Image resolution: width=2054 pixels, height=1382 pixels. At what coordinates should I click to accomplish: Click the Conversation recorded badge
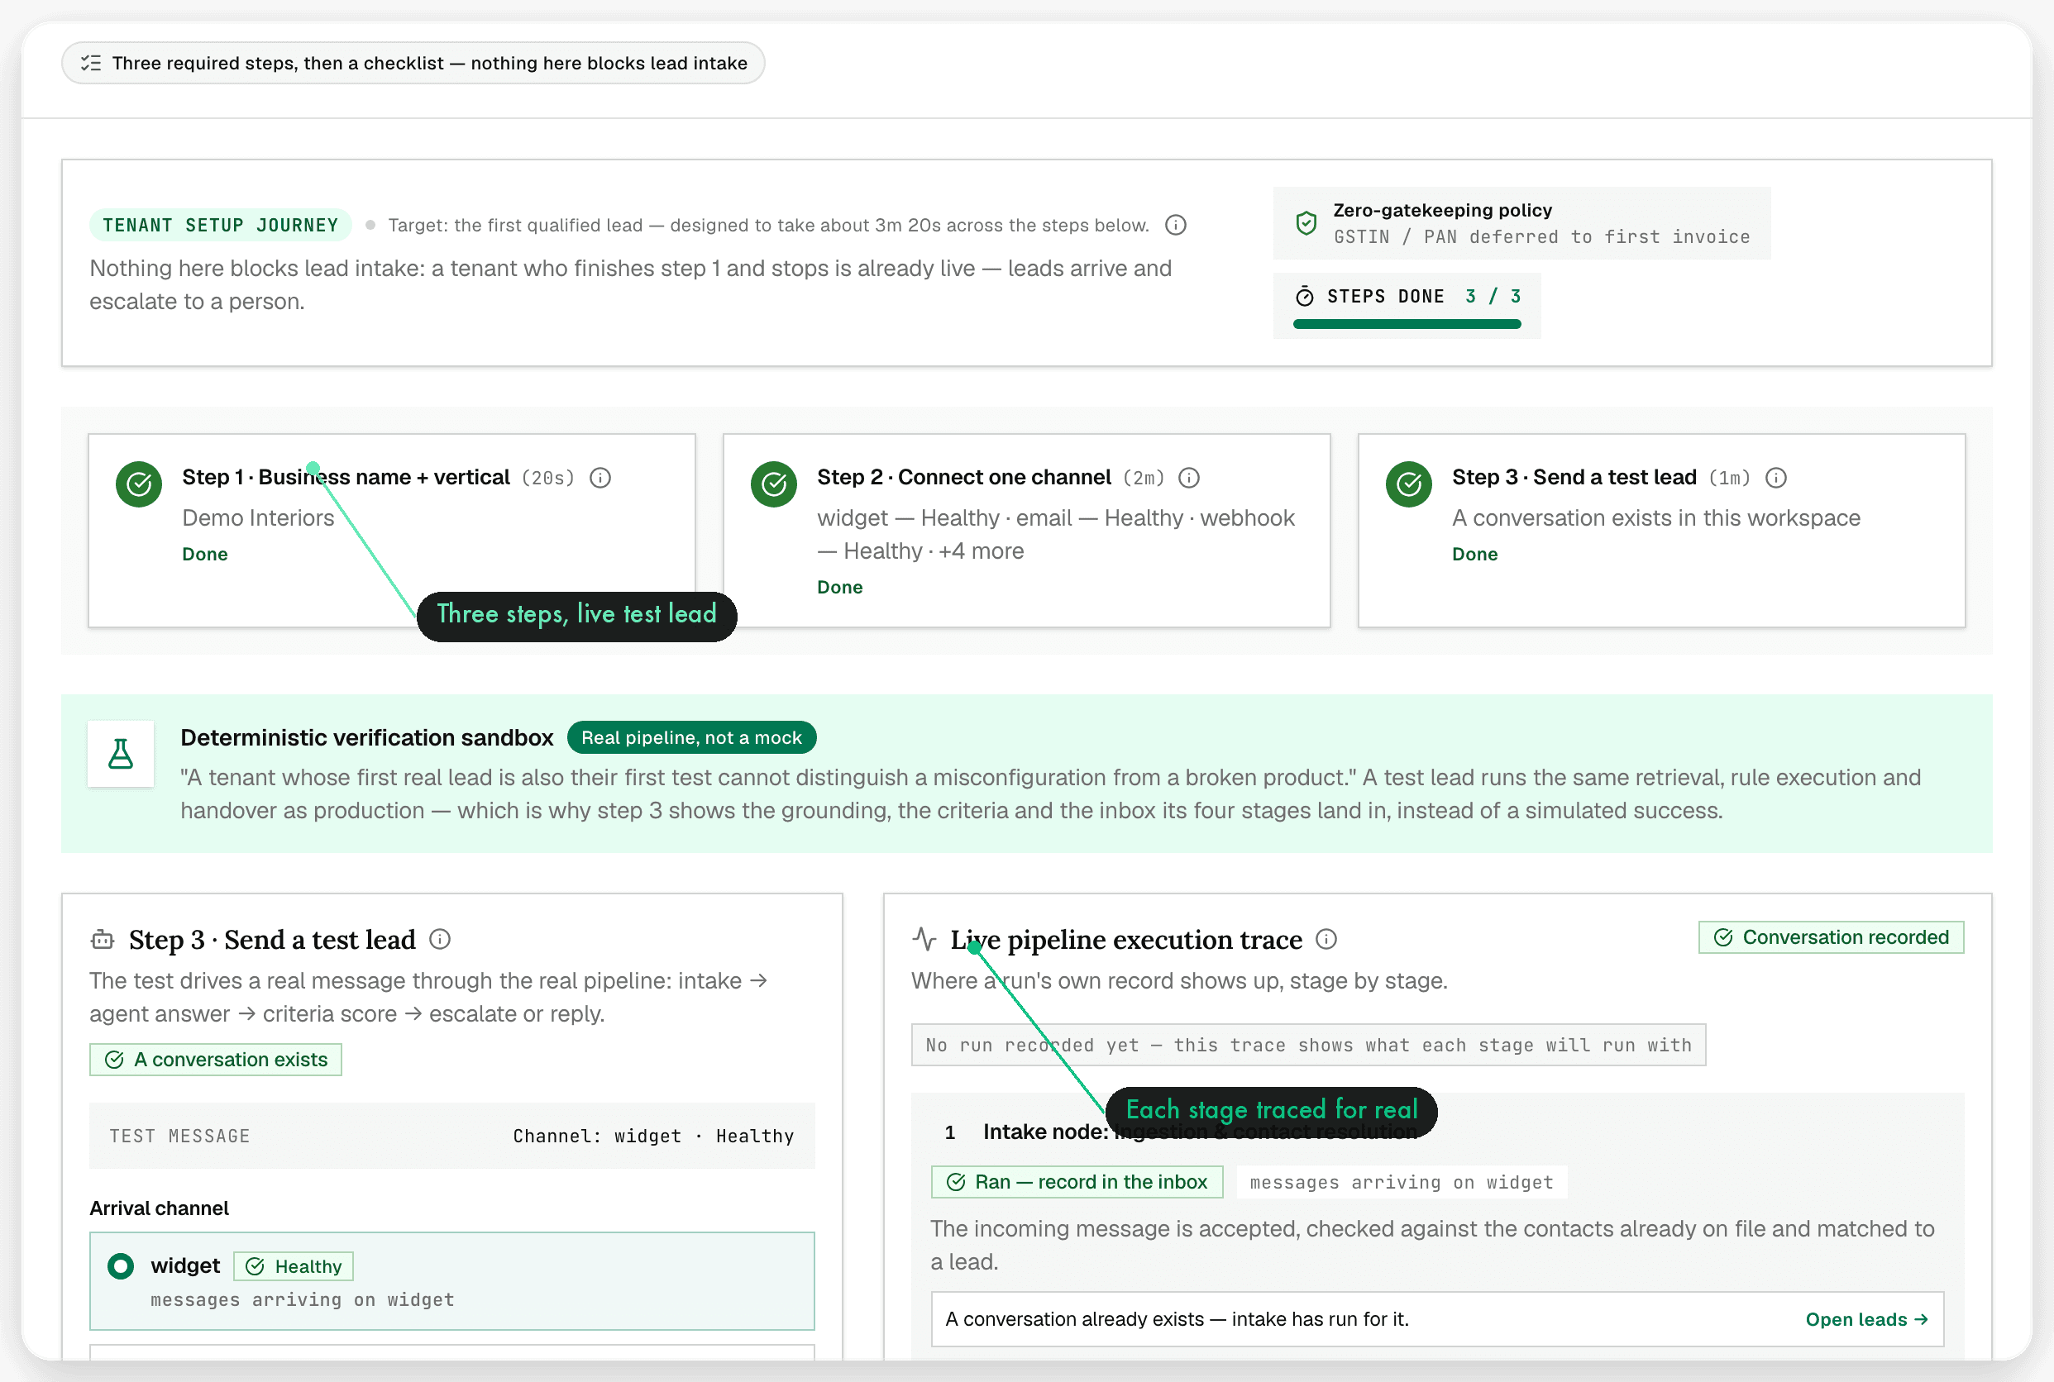[1831, 938]
